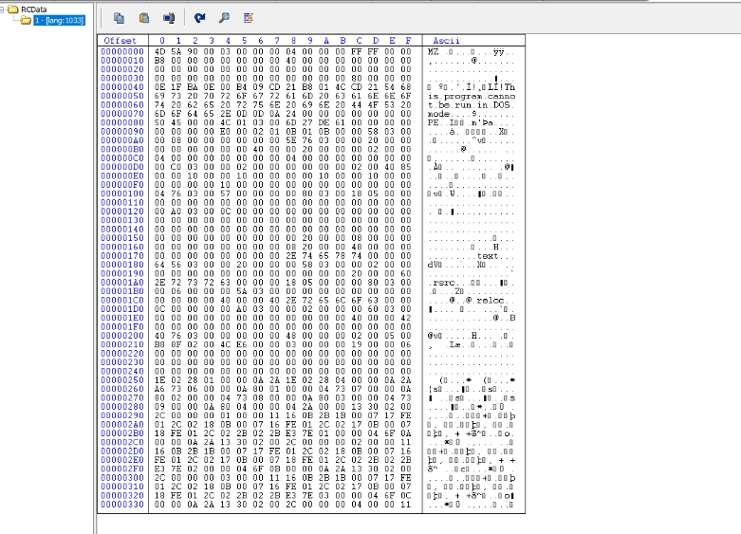
Task: Open Find with the magnifier icon
Action: 224,17
